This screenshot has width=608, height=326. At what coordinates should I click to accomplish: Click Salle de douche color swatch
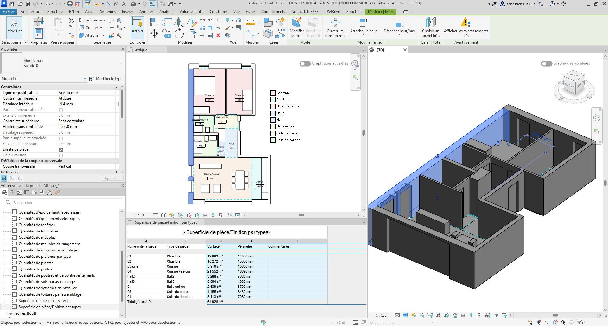[273, 140]
